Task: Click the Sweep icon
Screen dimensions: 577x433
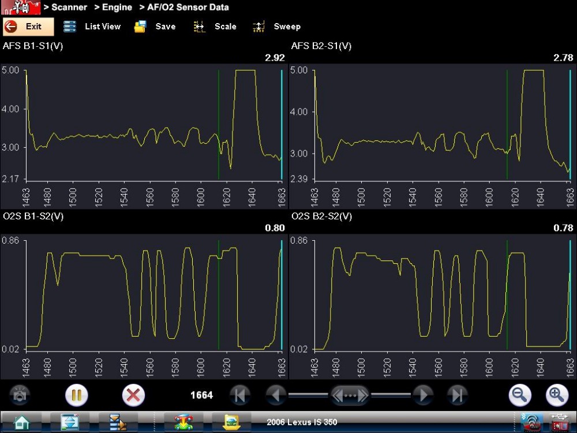Action: tap(258, 27)
